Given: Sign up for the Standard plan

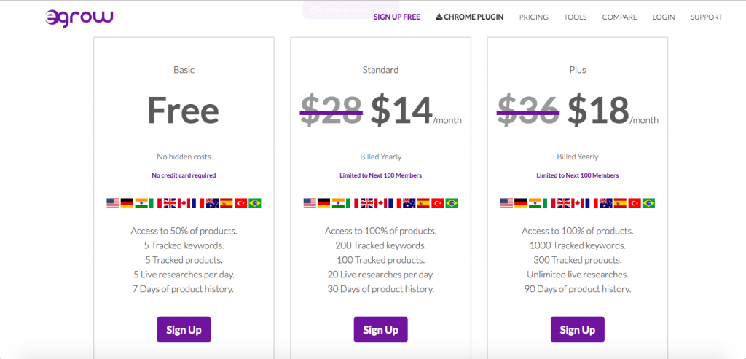Looking at the screenshot, I should pos(380,330).
